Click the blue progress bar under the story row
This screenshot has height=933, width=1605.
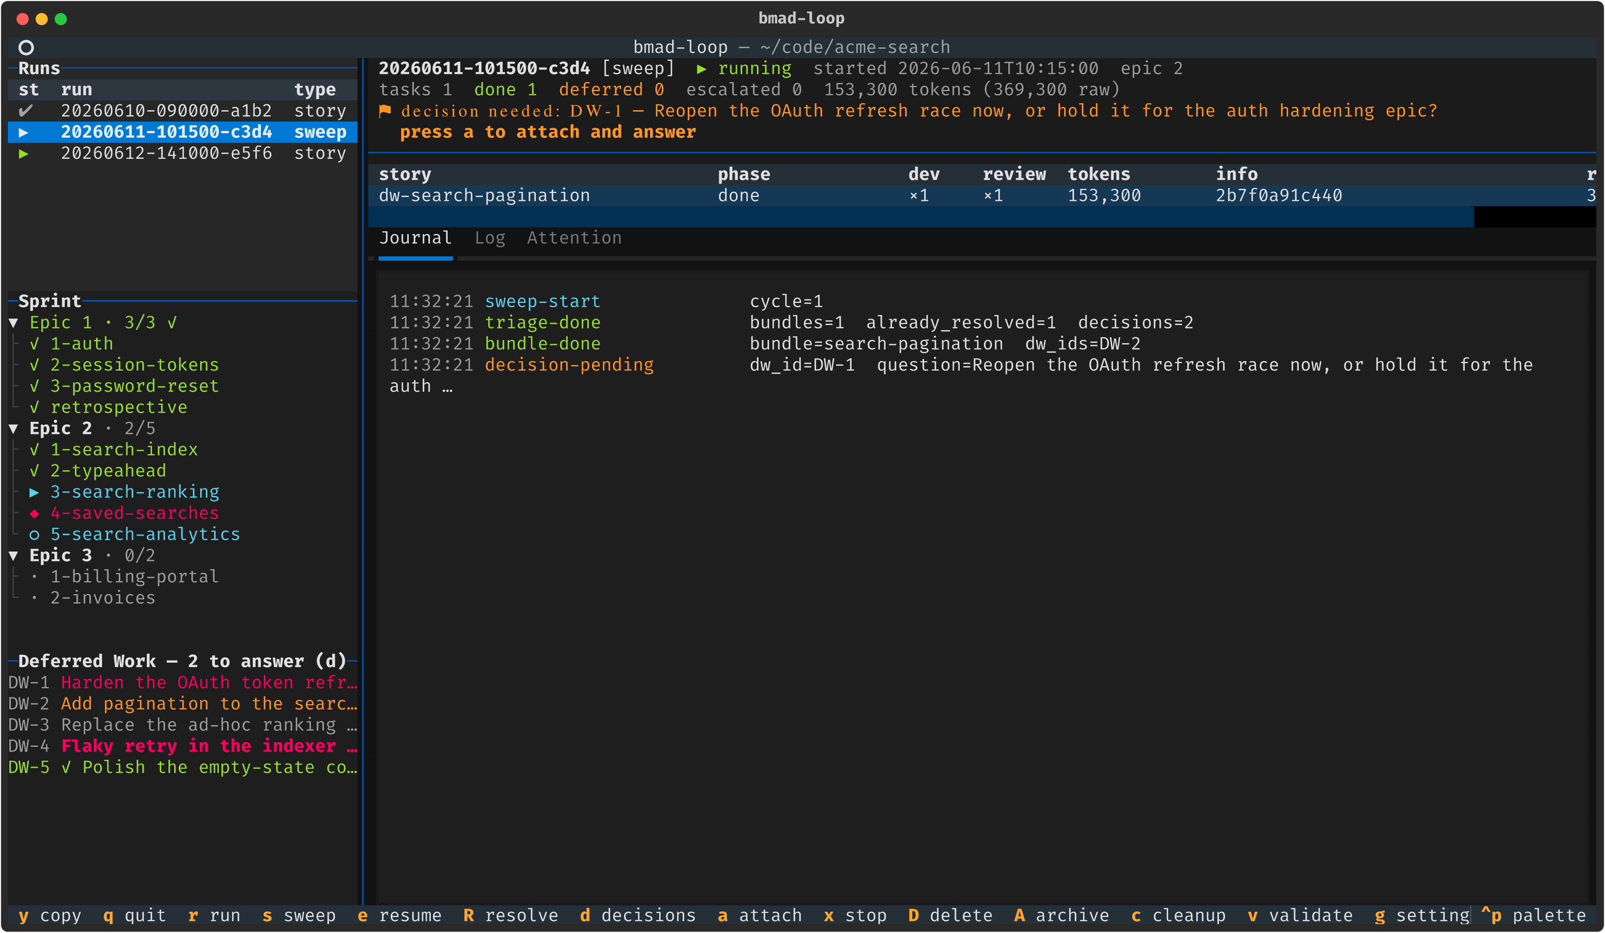coord(921,217)
